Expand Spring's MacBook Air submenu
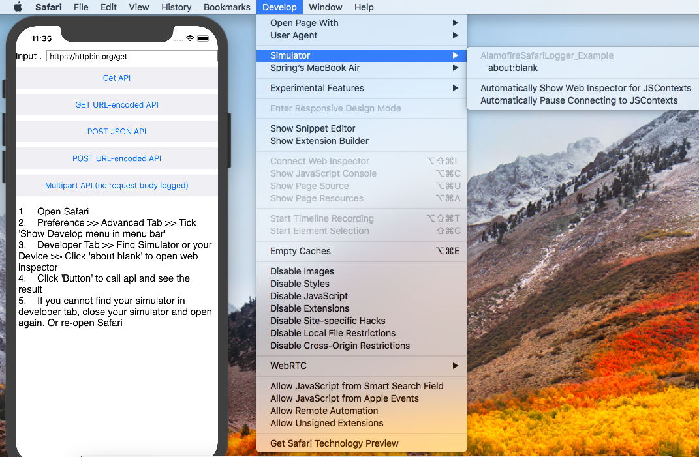This screenshot has width=699, height=457. pos(362,68)
